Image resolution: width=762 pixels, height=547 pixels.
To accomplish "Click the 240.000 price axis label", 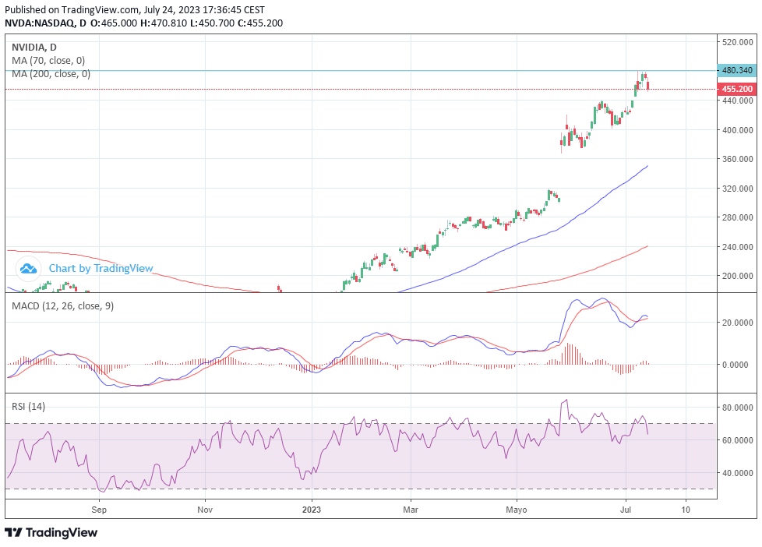I will pyautogui.click(x=738, y=246).
